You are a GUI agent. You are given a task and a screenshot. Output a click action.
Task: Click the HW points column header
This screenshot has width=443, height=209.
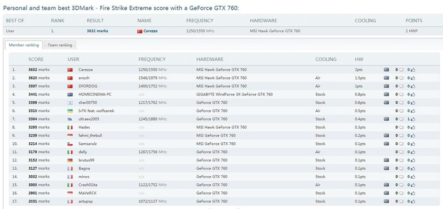coord(359,59)
